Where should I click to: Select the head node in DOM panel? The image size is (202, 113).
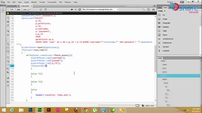click(163, 61)
